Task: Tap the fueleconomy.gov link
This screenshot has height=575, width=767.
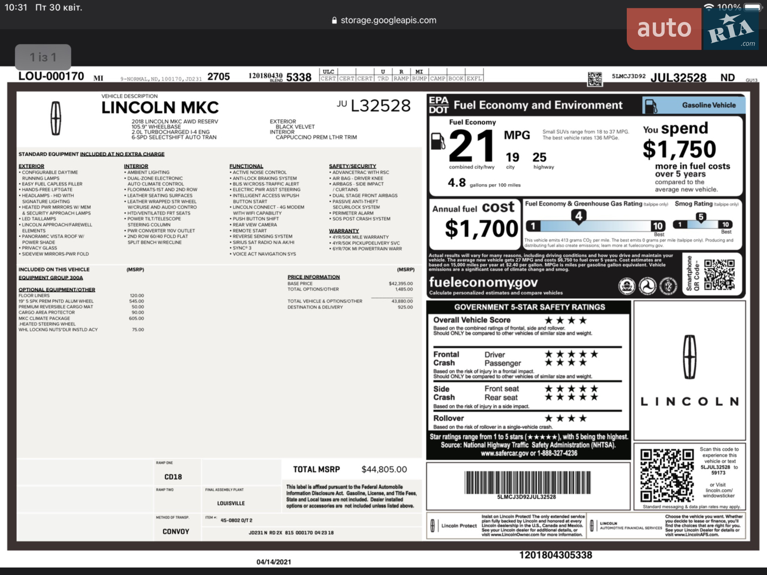Action: click(x=483, y=282)
